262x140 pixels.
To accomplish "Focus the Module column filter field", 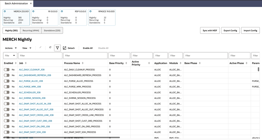I will coord(176,56).
